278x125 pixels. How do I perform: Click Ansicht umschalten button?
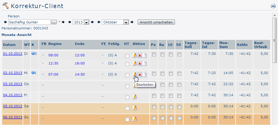(x=156, y=22)
